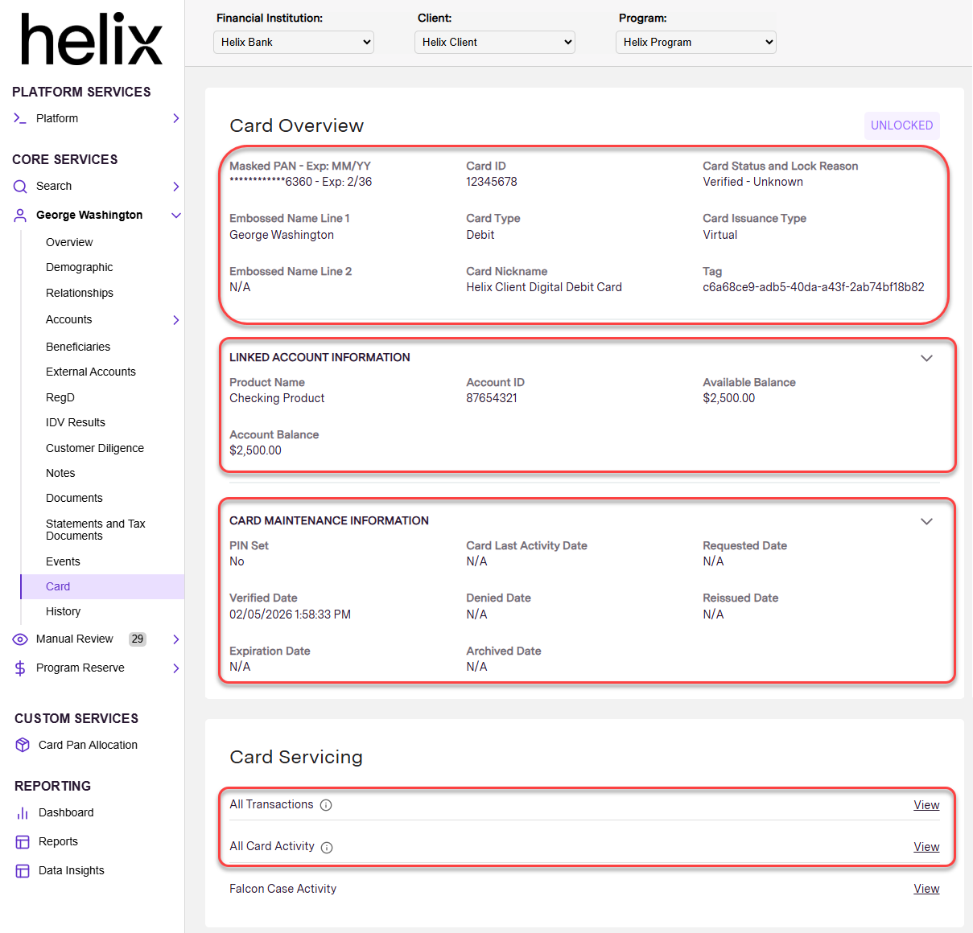Collapse the George Washington customer menu

175,216
